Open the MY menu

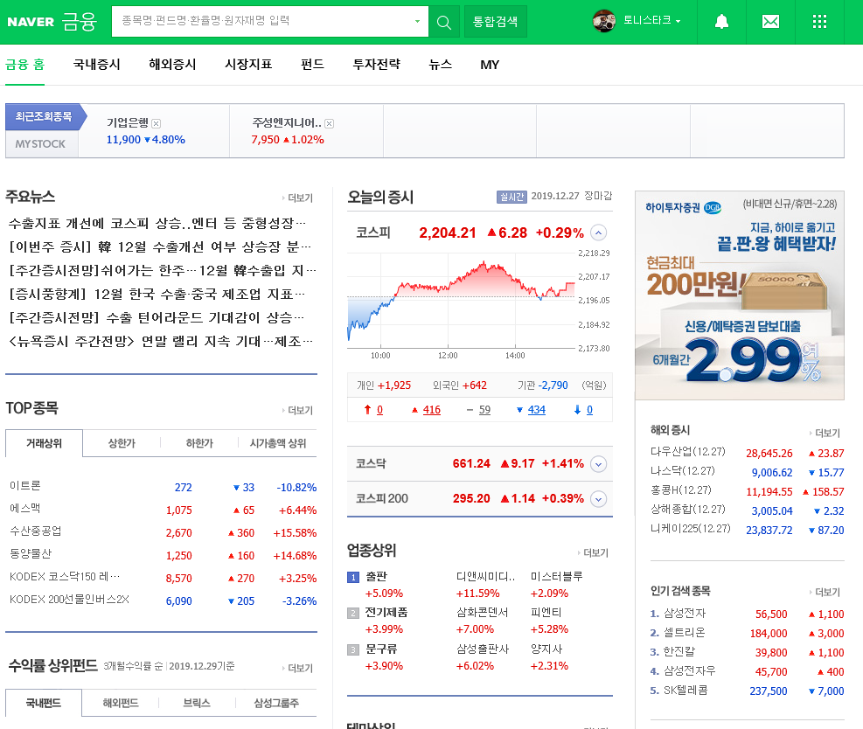coord(490,65)
